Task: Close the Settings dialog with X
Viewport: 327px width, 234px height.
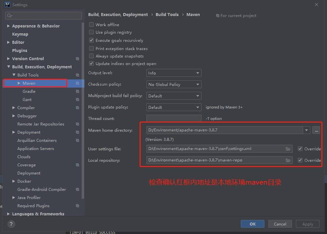Action: pos(317,5)
